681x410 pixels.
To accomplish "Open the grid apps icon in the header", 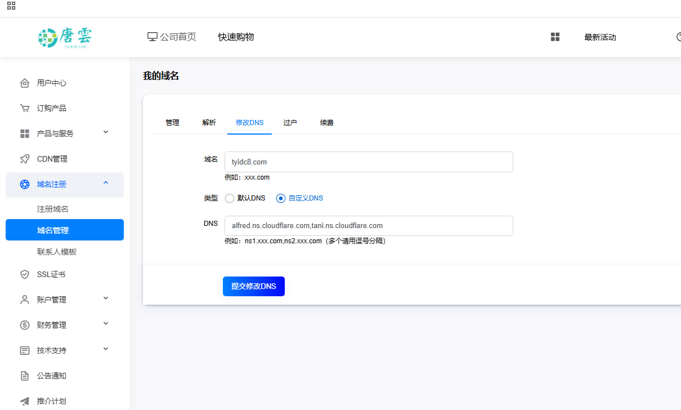I will [555, 37].
